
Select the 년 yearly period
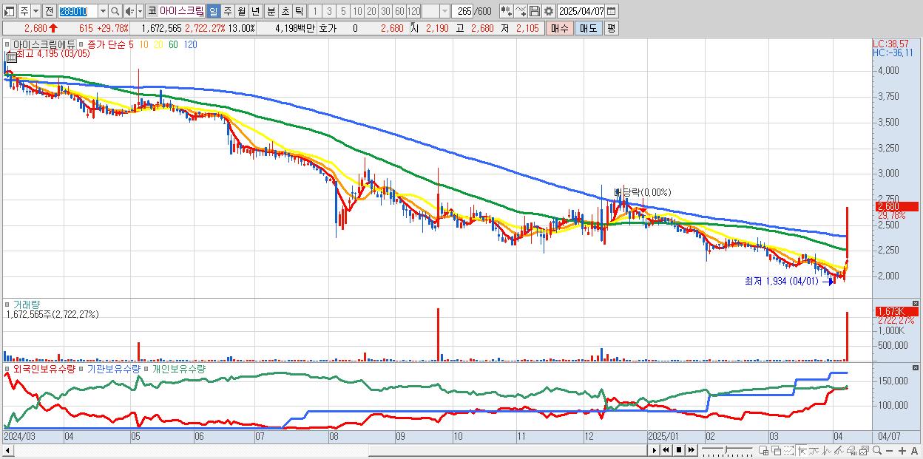[x=255, y=11]
